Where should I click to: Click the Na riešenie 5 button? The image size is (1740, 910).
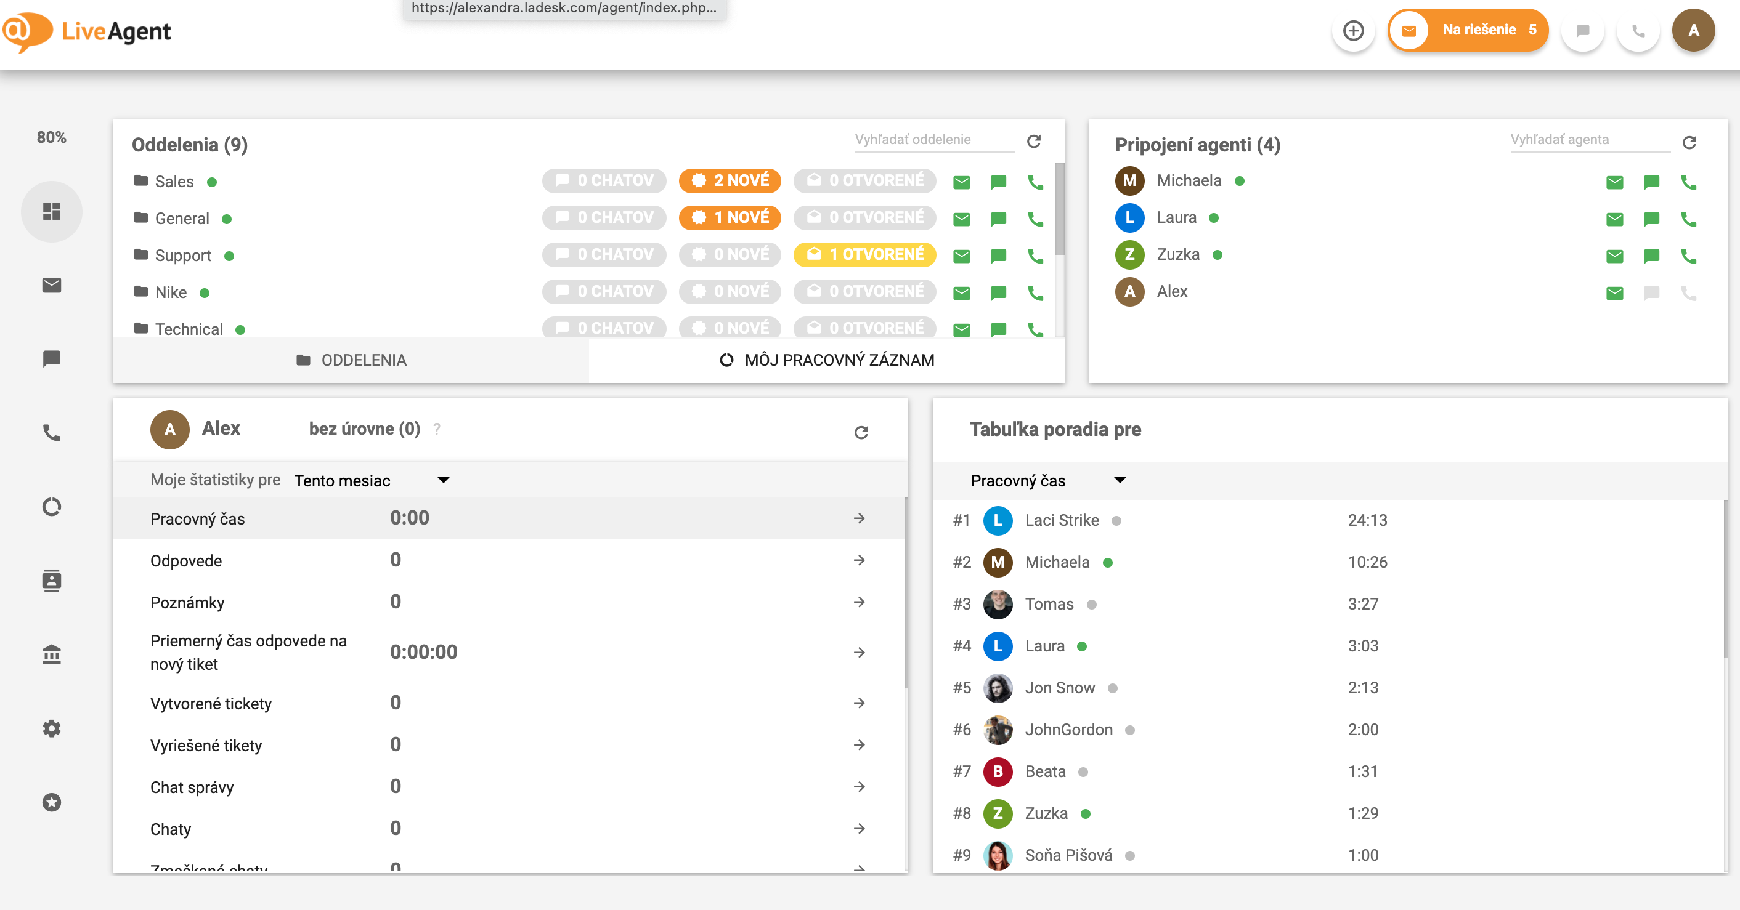pyautogui.click(x=1468, y=30)
